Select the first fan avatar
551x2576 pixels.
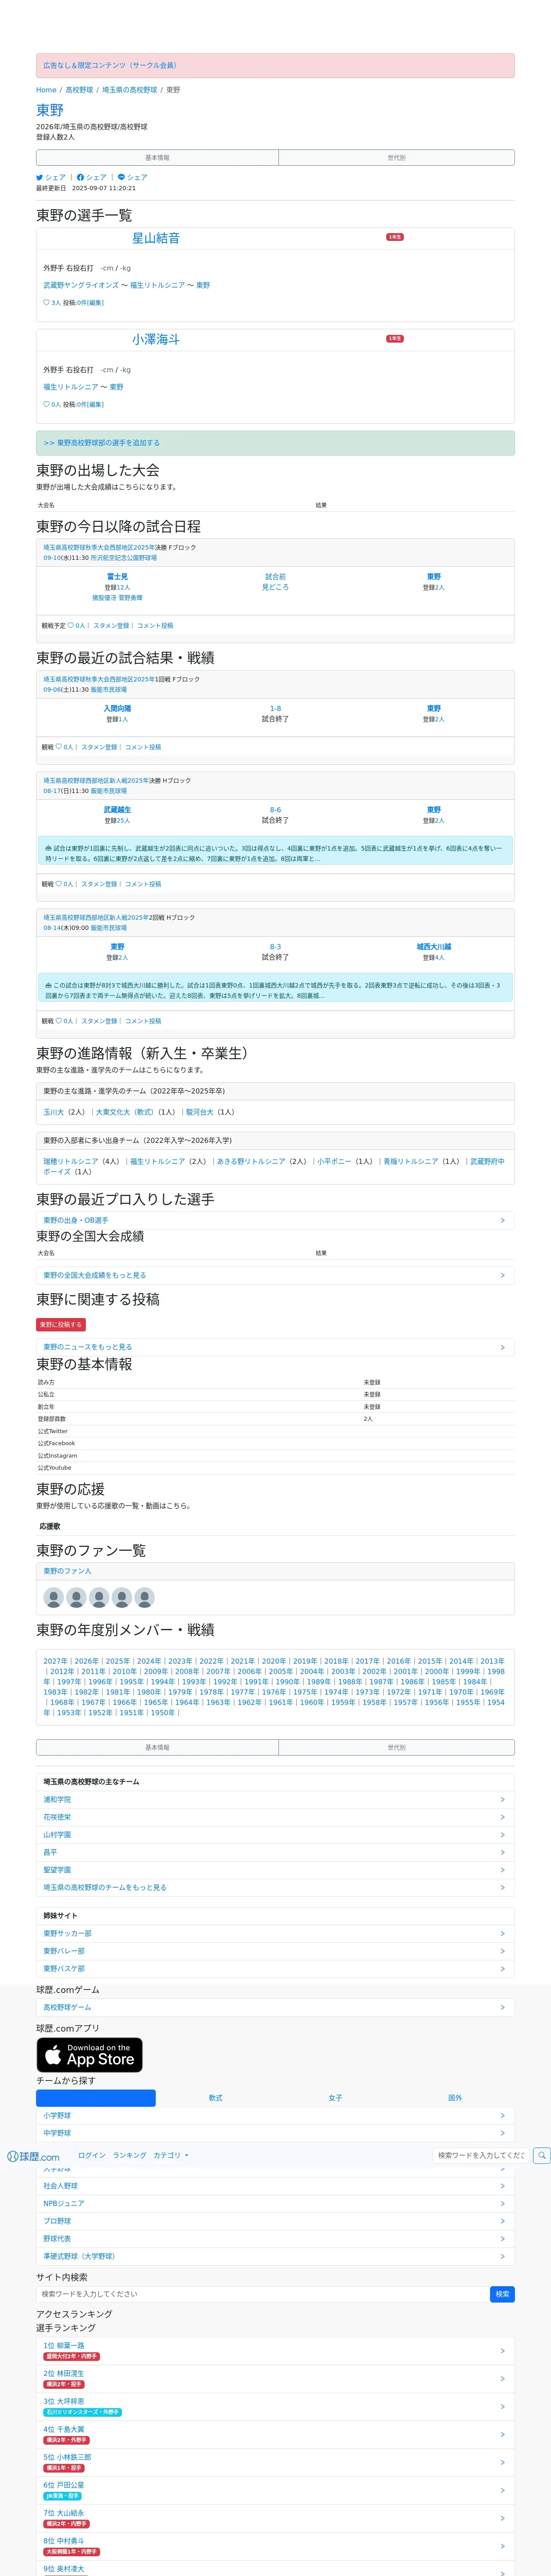(x=54, y=1597)
